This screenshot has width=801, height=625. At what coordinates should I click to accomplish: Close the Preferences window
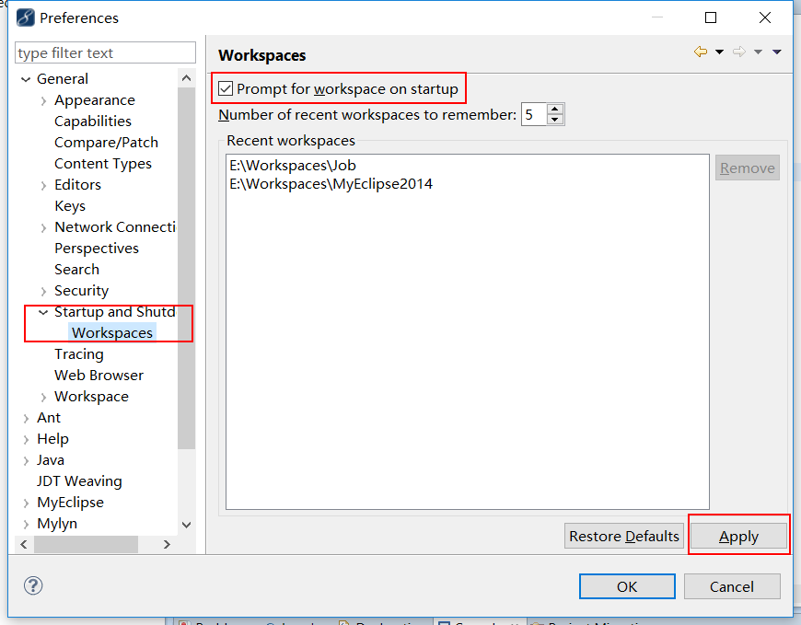(765, 17)
